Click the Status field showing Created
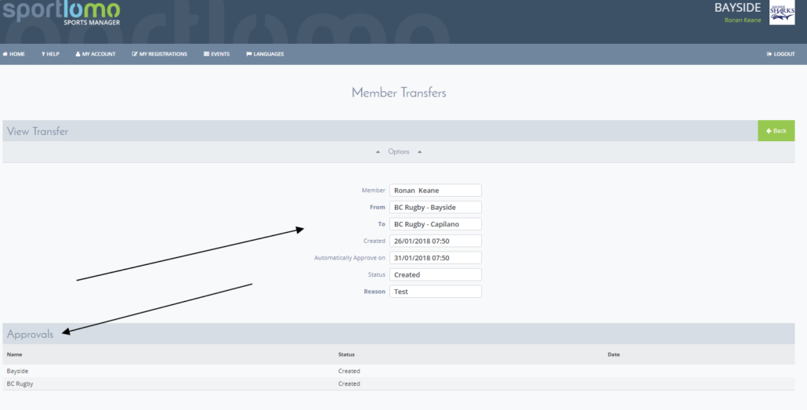 pos(436,274)
